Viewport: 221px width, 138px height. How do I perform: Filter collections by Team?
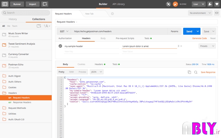[14, 26]
